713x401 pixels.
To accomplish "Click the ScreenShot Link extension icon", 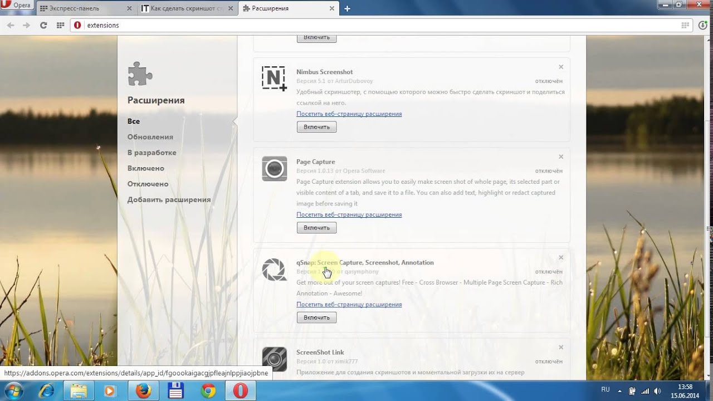I will click(274, 359).
